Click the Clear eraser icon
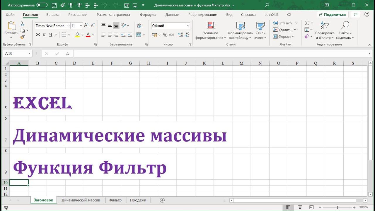Viewport: 375px width, 211px height. click(x=307, y=36)
